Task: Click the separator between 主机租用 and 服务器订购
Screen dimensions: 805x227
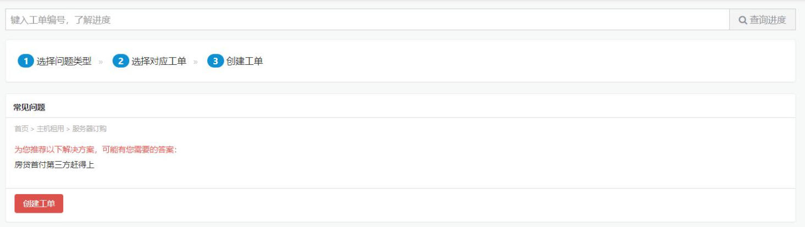Action: (68, 129)
